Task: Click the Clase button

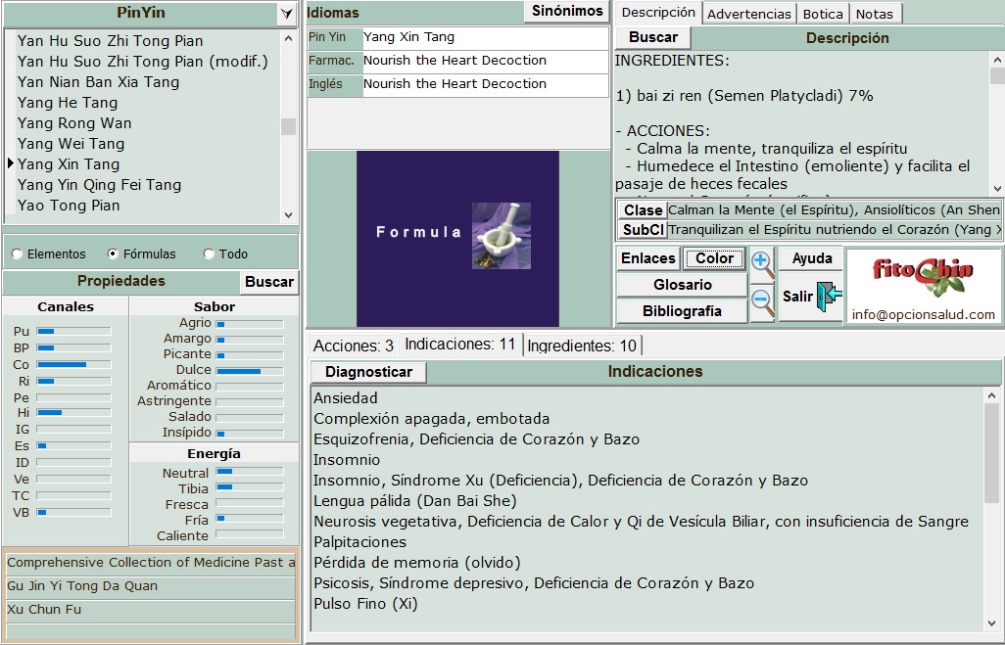Action: tap(643, 210)
